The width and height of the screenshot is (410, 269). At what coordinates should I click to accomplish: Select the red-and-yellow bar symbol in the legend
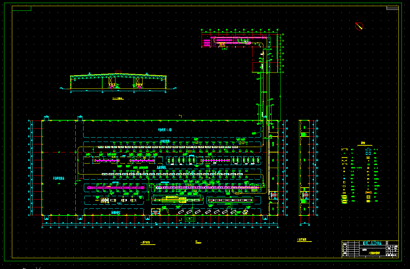pyautogui.click(x=368, y=193)
